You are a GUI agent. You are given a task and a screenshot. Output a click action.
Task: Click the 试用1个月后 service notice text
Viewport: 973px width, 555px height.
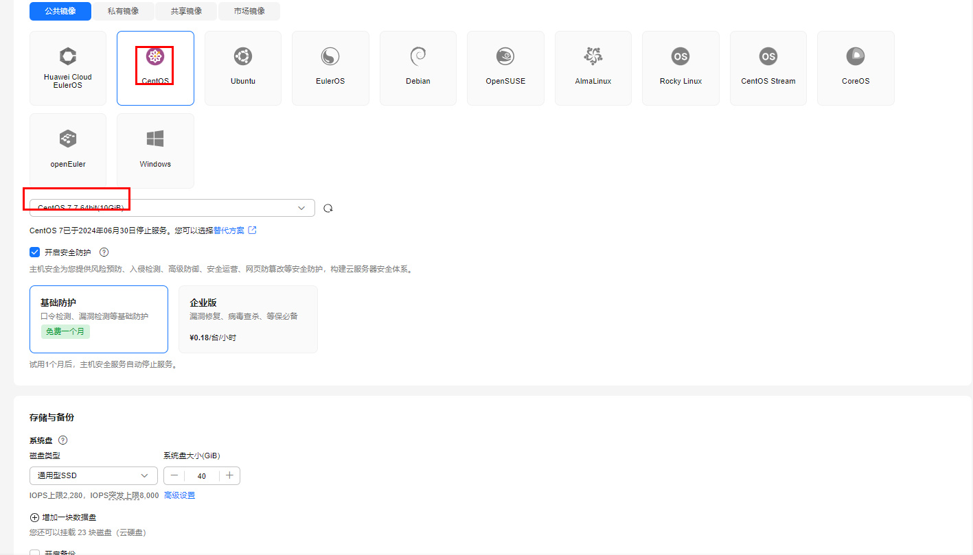[x=104, y=364]
